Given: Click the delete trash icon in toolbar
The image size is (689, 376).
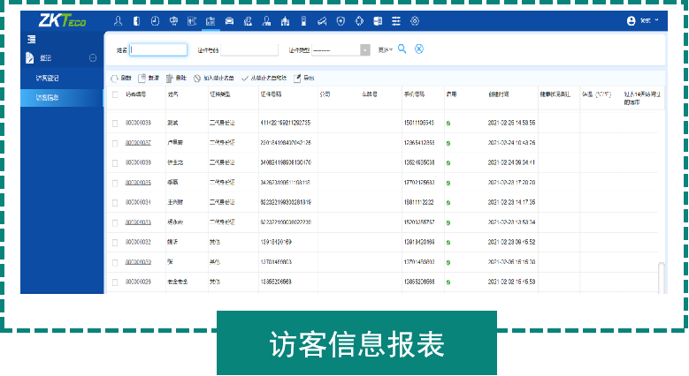Looking at the screenshot, I should [170, 78].
